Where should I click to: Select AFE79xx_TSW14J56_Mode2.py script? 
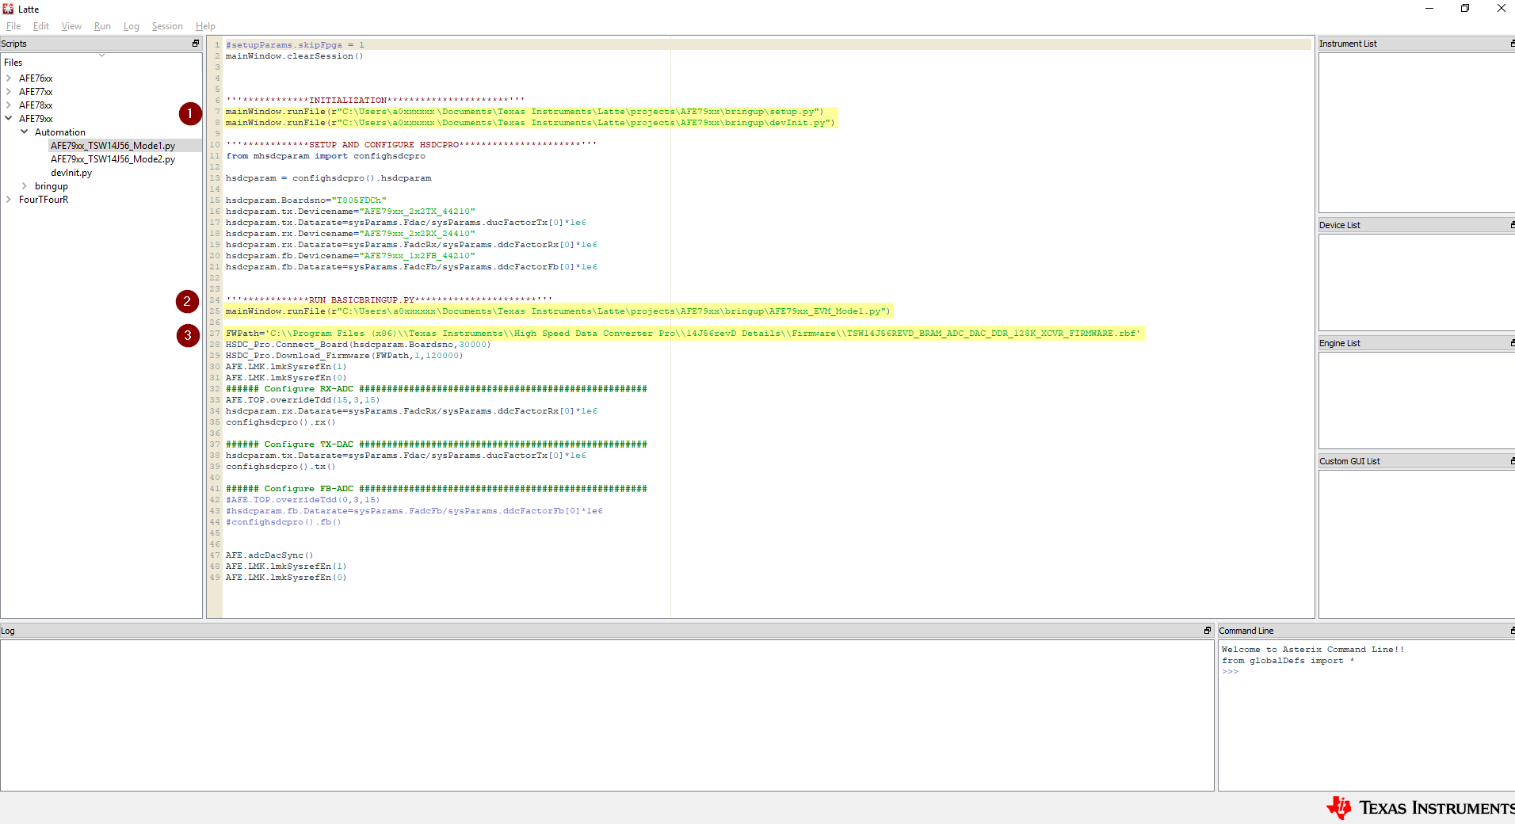coord(113,159)
